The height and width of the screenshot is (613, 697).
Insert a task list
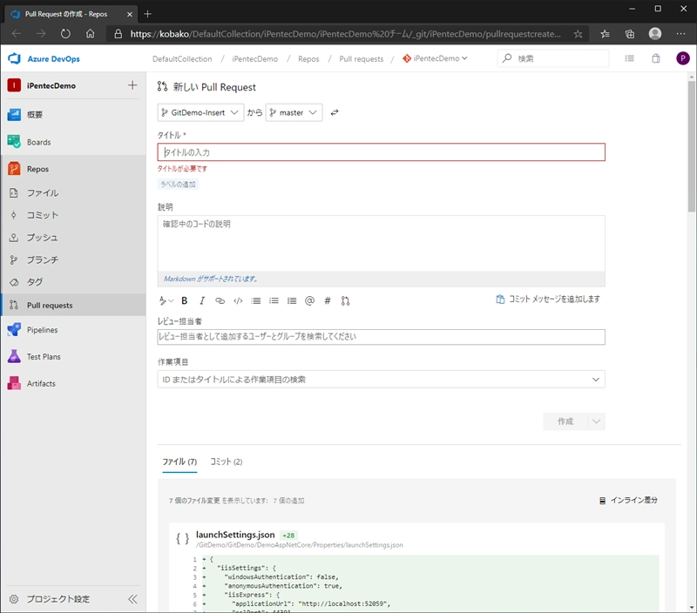(x=292, y=300)
